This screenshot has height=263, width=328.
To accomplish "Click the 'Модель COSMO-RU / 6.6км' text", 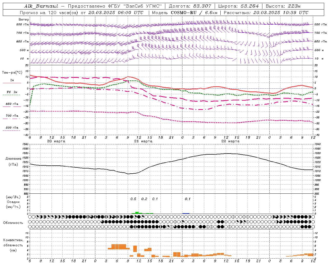I will (x=185, y=13).
